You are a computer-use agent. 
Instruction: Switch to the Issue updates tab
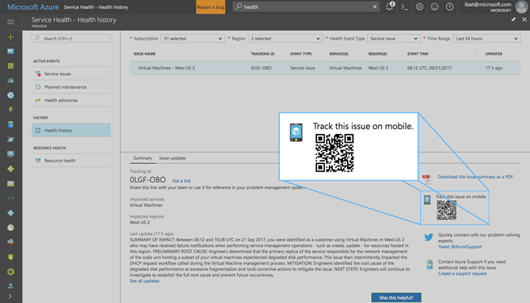coord(172,158)
